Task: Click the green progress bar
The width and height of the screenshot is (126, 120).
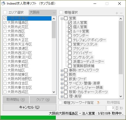Action: click(28, 118)
